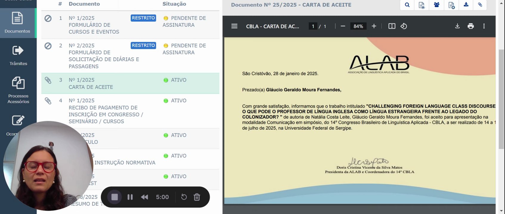Click the CBLA - Carta de Ac... PDF title
This screenshot has width=505, height=214.
pos(272,26)
